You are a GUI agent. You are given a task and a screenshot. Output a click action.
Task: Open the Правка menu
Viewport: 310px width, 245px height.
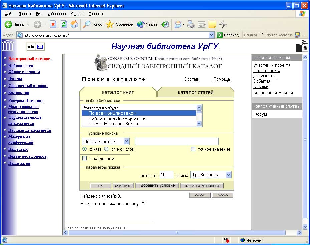(x=24, y=14)
